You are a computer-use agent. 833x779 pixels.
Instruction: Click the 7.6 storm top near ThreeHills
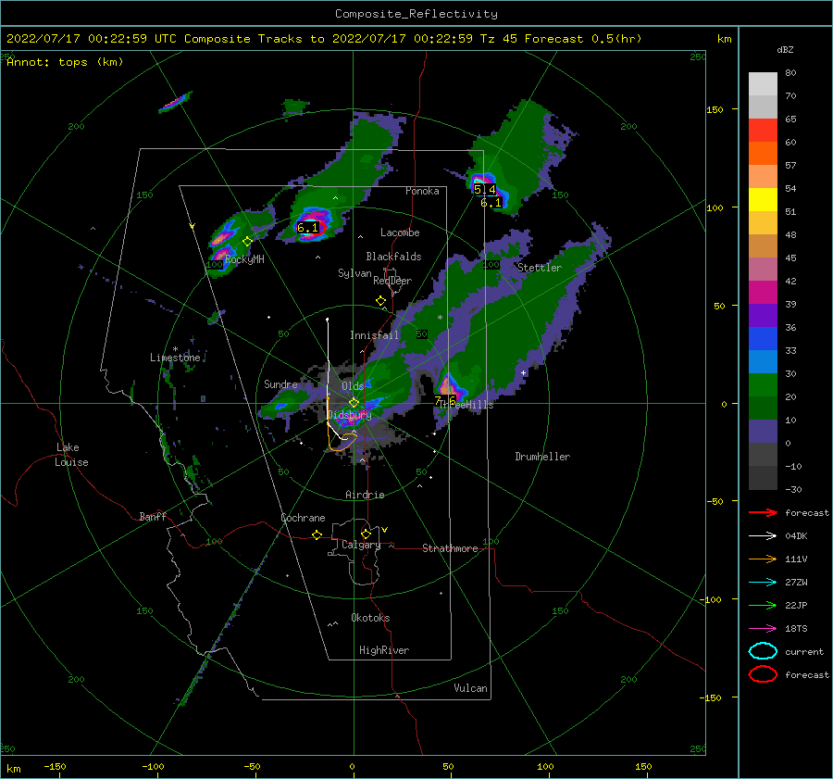tap(445, 401)
